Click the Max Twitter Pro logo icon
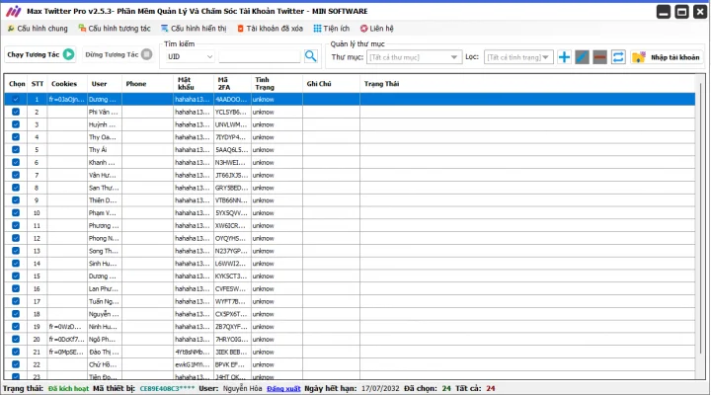Viewport: 711px width, 395px height. [x=13, y=11]
